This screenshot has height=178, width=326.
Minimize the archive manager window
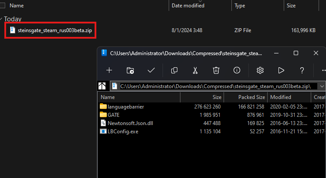click(276, 53)
